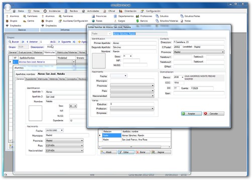Click Borrar button below familiares list
This screenshot has height=180, width=252.
143,152
